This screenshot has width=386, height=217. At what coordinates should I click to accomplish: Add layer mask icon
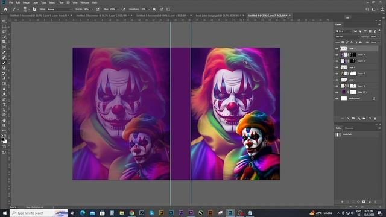[x=353, y=118]
